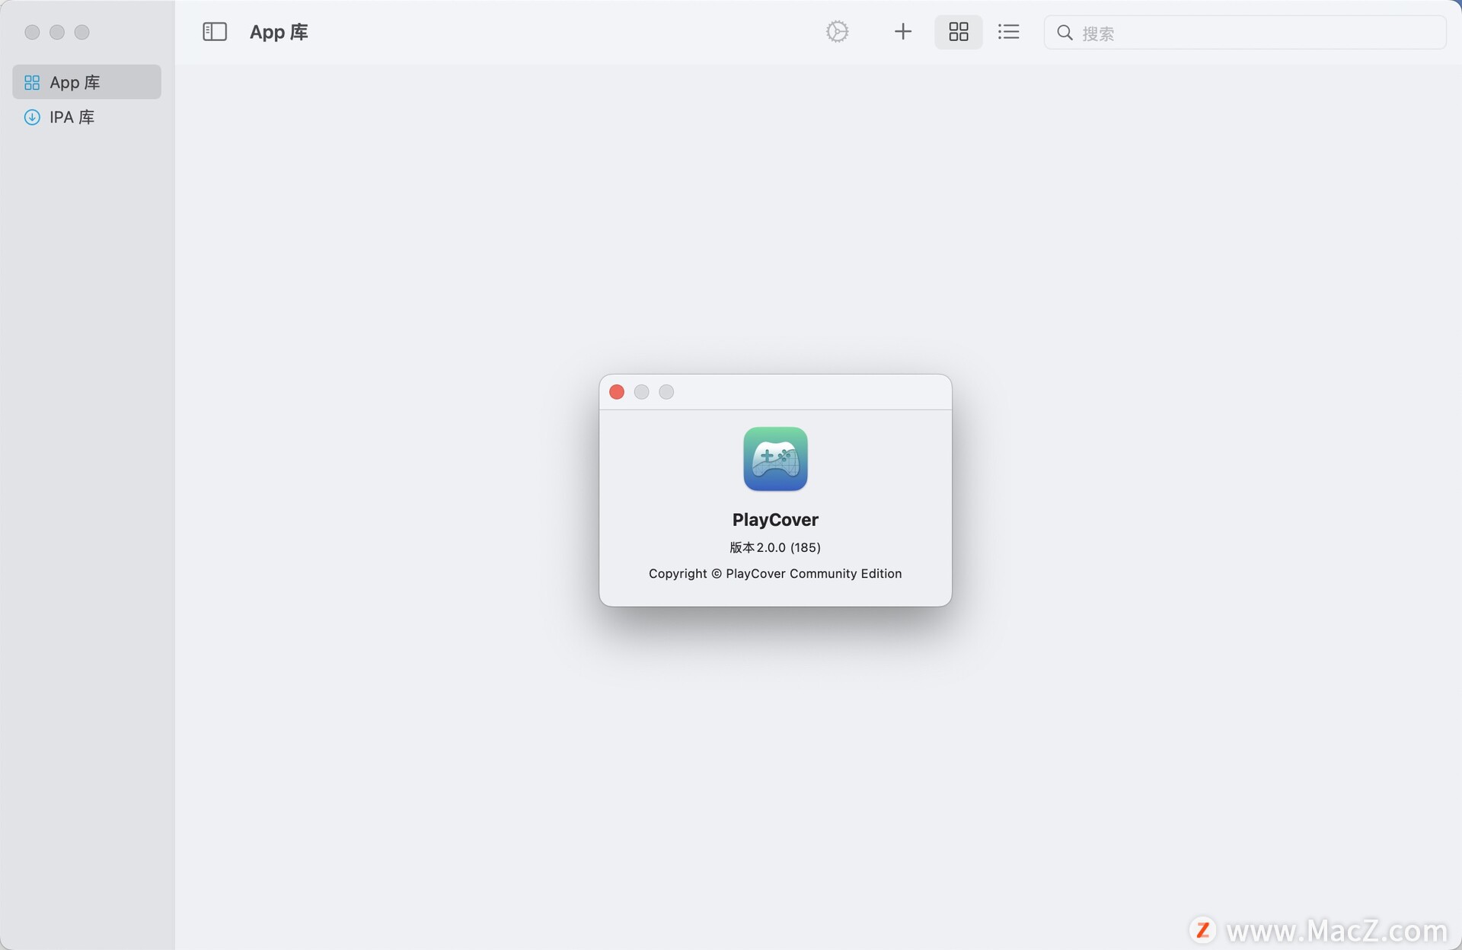Screen dimensions: 1462x950
Task: Toggle the sidebar visibility icon
Action: click(215, 32)
